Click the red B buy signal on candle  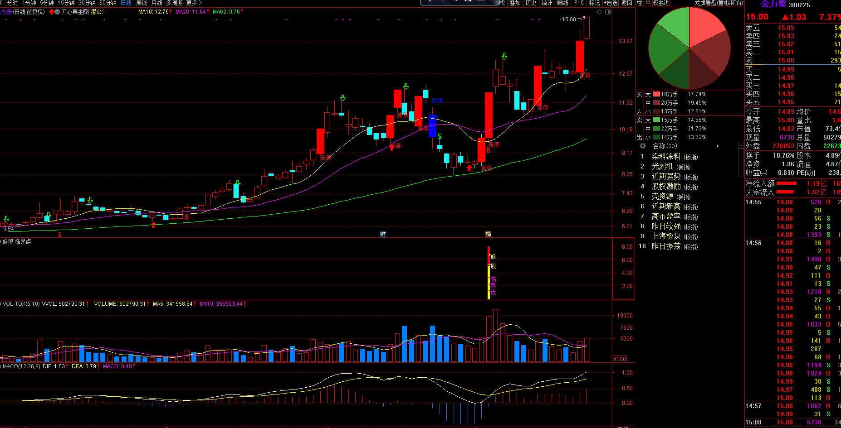coord(489,150)
